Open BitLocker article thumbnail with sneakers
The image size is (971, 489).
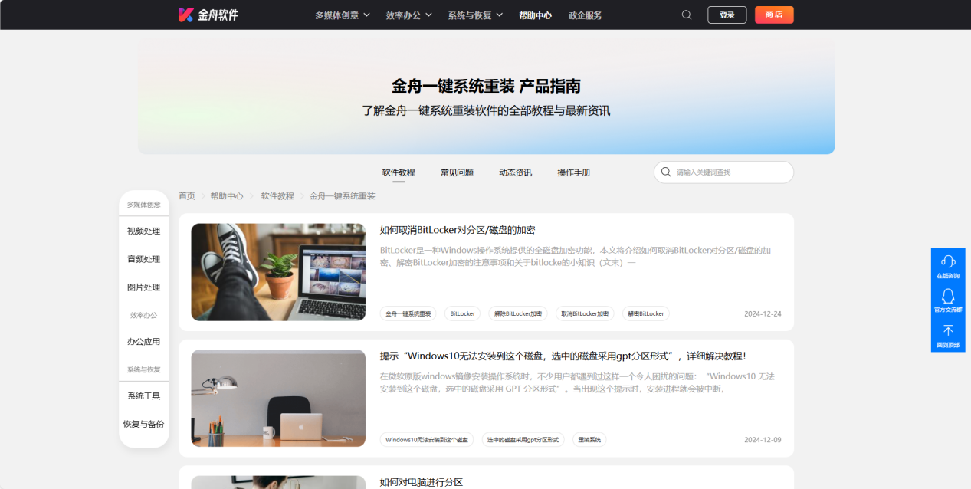278,272
